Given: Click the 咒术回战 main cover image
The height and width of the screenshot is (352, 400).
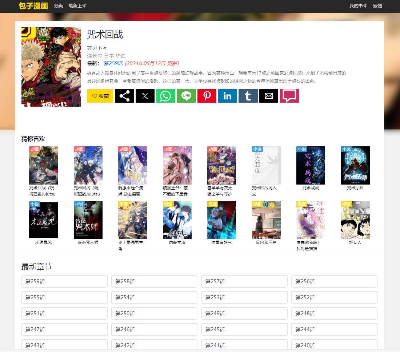Looking at the screenshot, I should (x=51, y=67).
